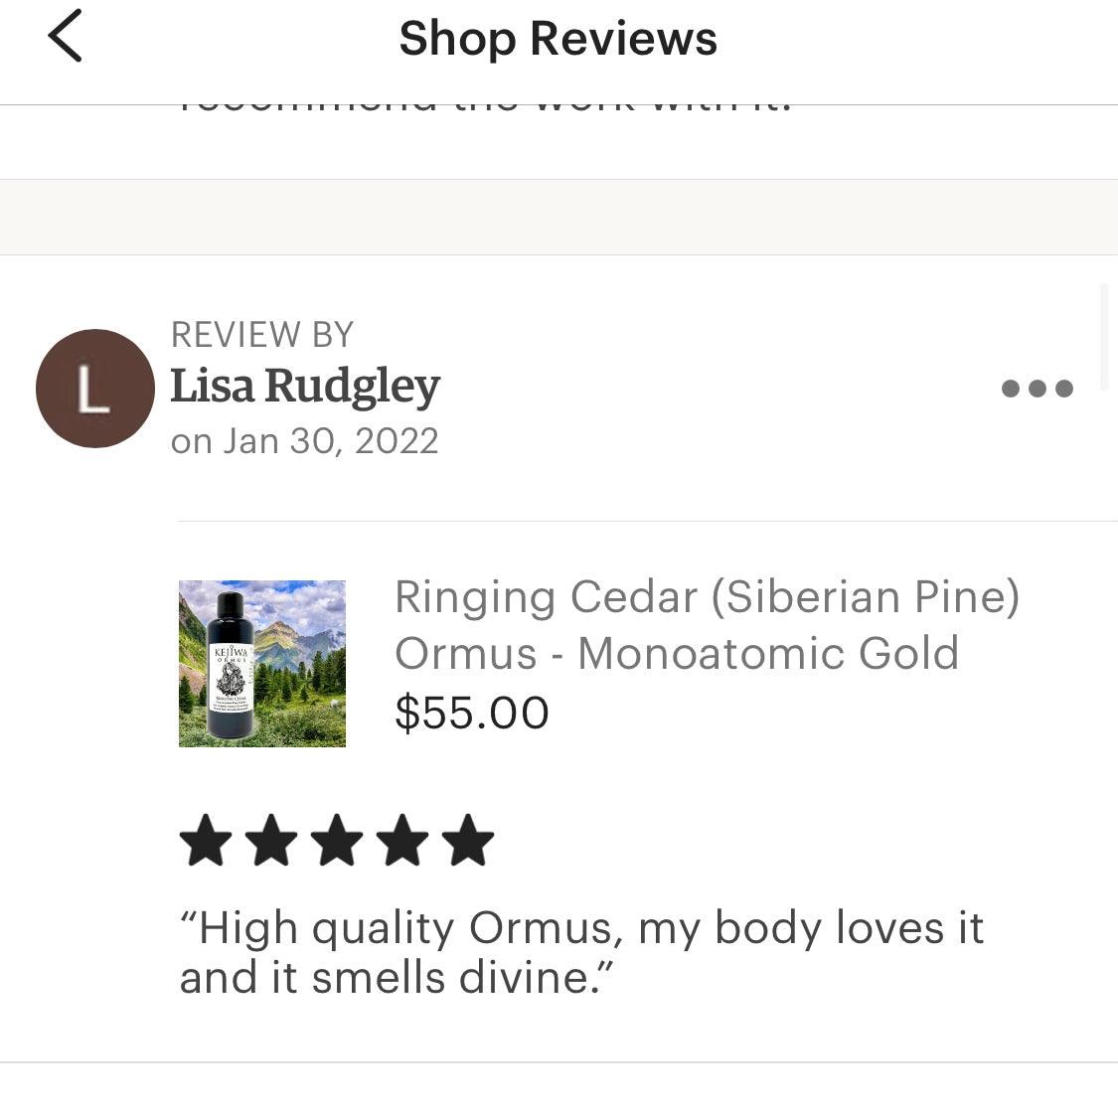This screenshot has width=1118, height=1118.
Task: Click Lisa Rudgley's brown avatar circle
Action: pos(94,389)
